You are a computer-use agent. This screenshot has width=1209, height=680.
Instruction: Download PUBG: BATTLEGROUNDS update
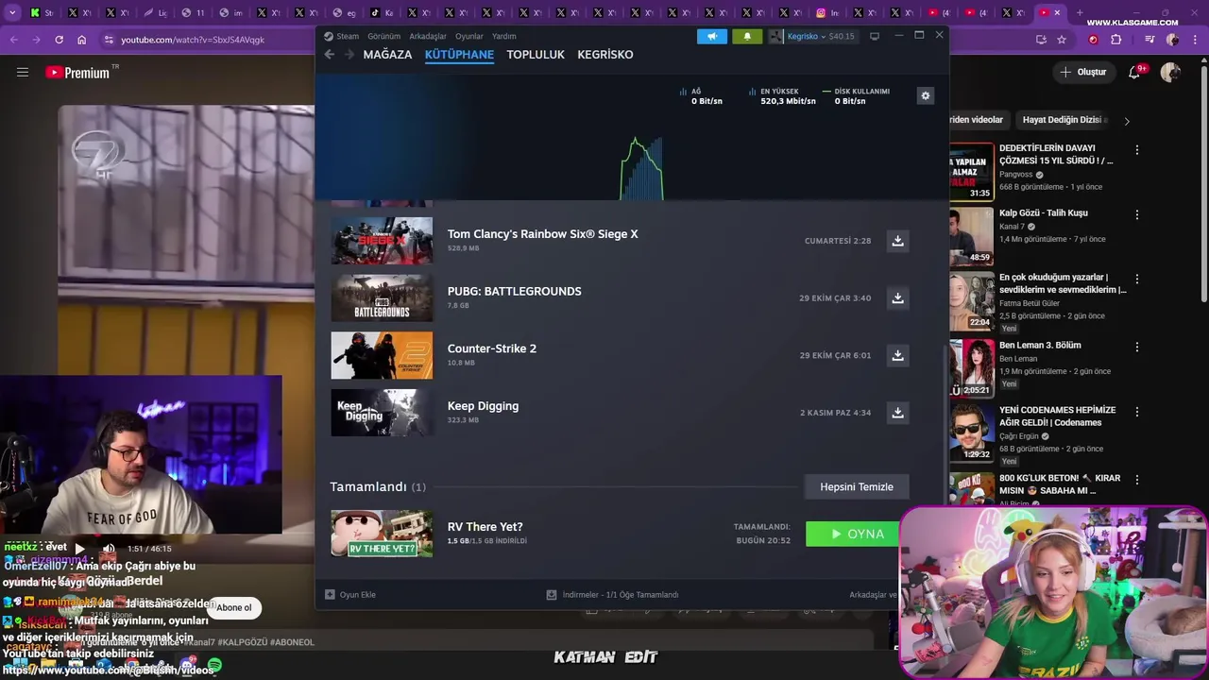[x=897, y=298]
